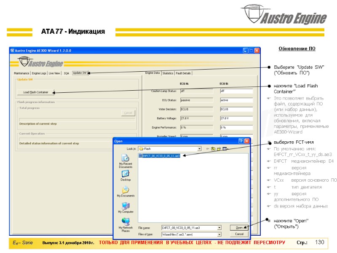Close the Open dialog with X
337x253 pixels.
click(247, 141)
